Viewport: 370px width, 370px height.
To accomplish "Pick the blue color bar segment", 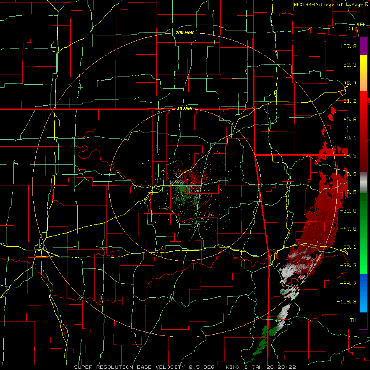I will 363,293.
